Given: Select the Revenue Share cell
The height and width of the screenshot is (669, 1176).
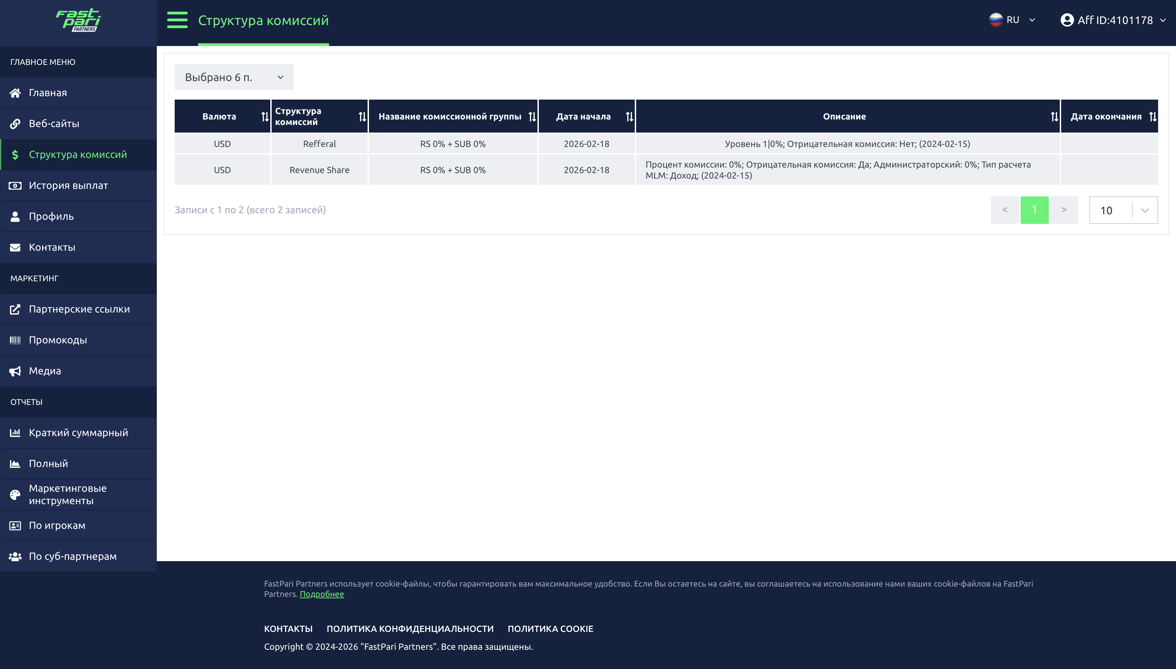Looking at the screenshot, I should [319, 170].
